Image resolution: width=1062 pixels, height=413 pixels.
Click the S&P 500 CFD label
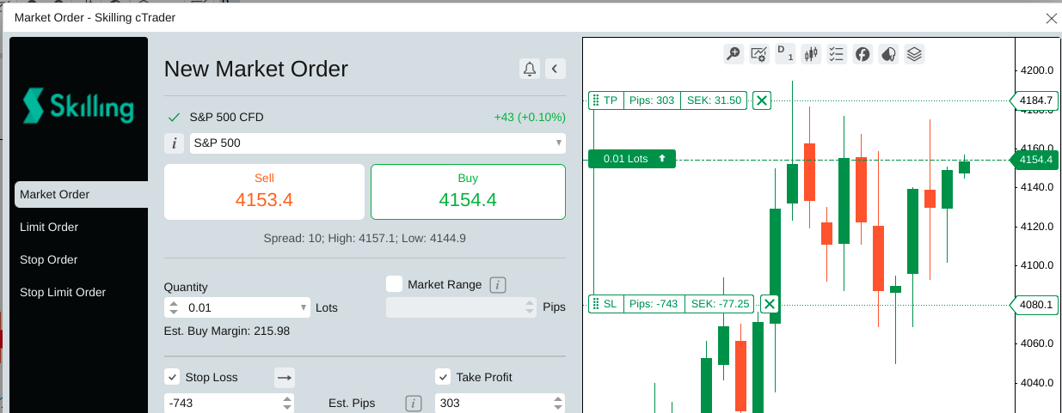(x=228, y=118)
